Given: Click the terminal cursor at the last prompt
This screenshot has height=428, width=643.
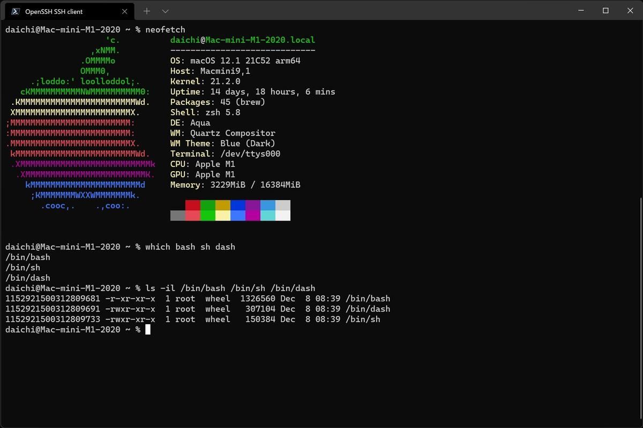Looking at the screenshot, I should (148, 330).
